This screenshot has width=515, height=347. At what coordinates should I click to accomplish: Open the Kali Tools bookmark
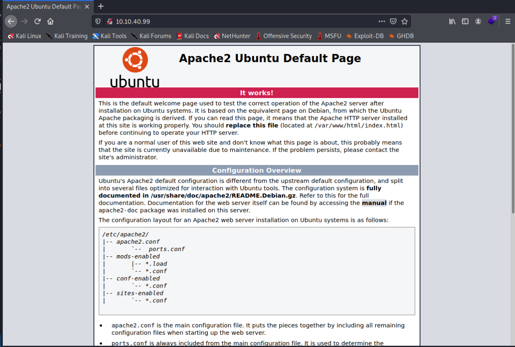pyautogui.click(x=110, y=36)
